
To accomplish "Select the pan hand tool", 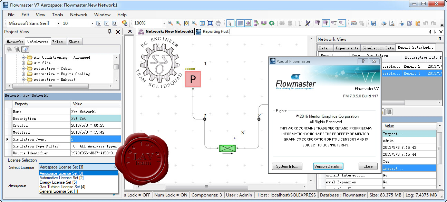I will 218,23.
